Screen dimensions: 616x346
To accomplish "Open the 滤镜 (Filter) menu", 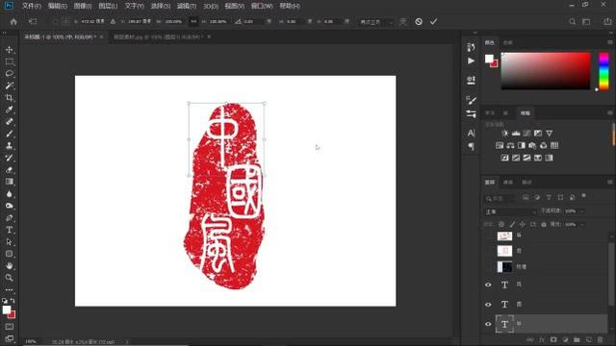I will coord(186,6).
